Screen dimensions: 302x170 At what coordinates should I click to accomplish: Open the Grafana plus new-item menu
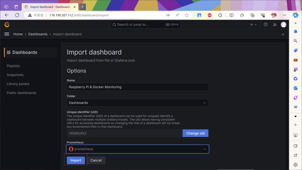[253, 24]
